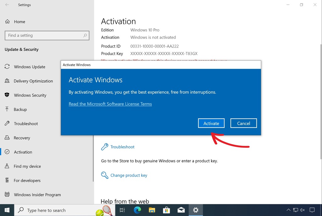Launch Microsoft Edge from the taskbar

[137, 210]
